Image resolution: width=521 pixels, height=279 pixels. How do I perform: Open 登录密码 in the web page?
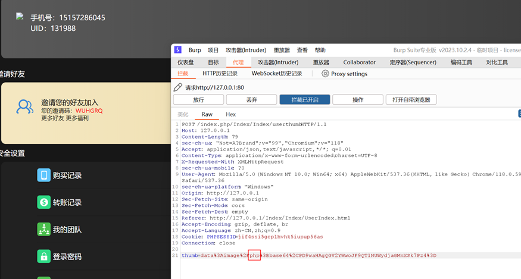point(67,256)
